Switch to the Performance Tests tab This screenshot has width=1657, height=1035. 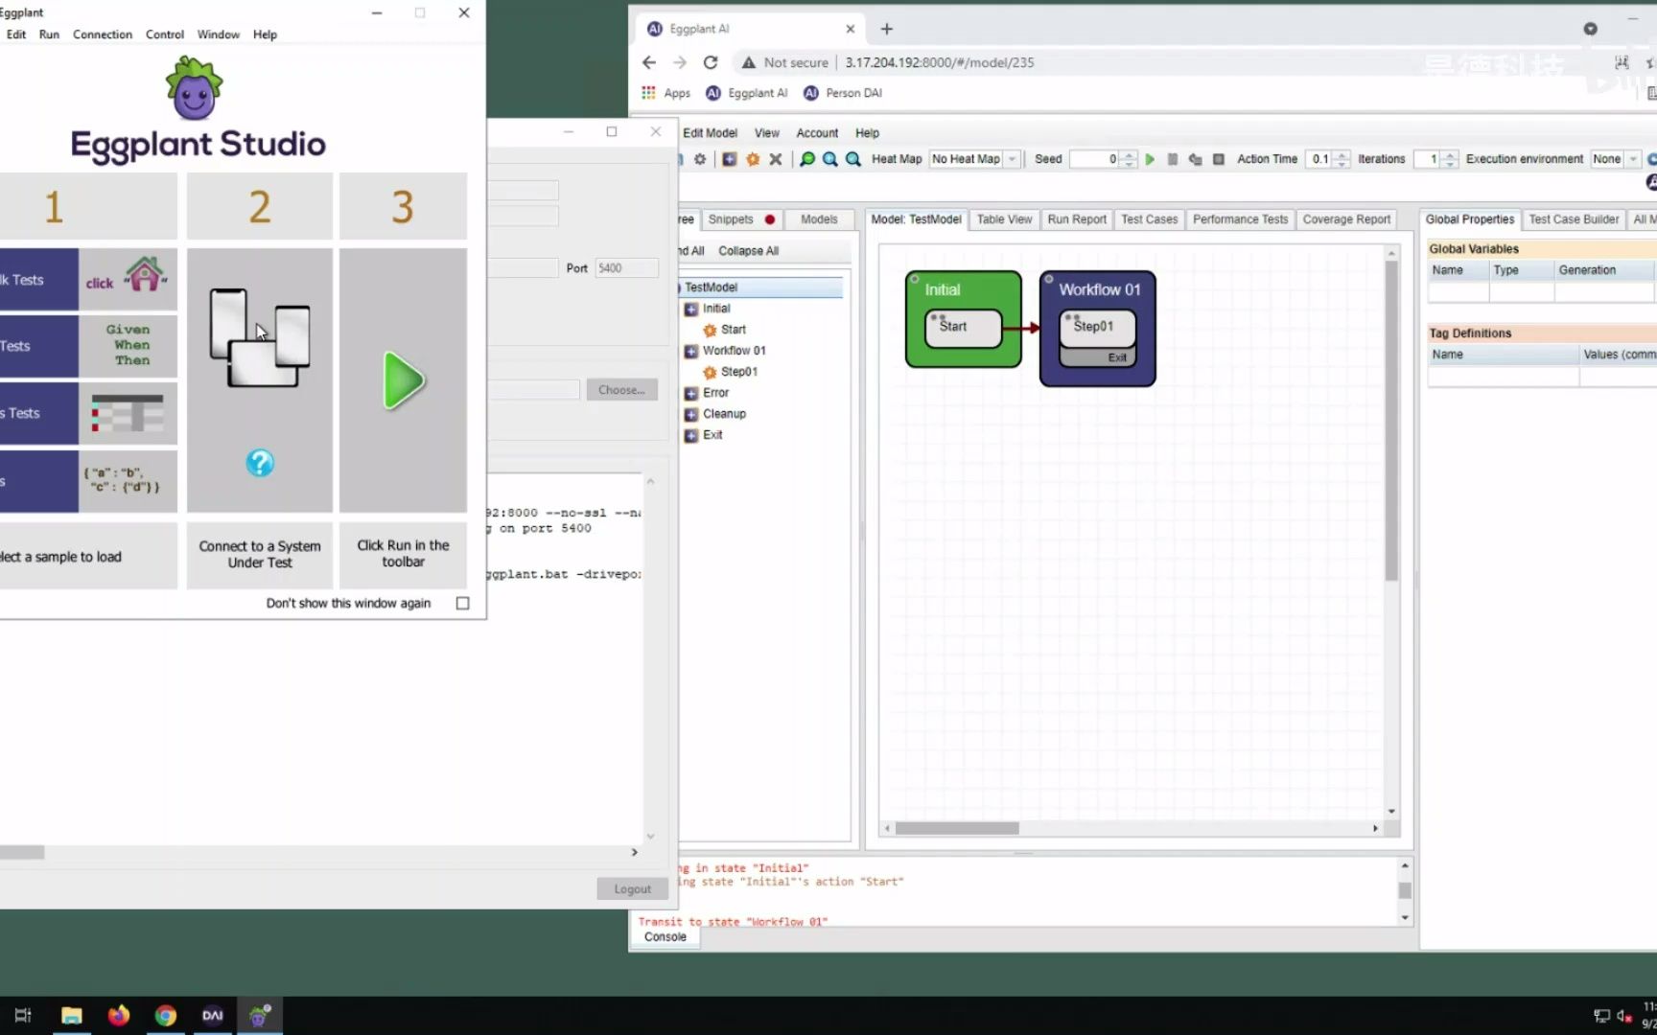tap(1240, 219)
